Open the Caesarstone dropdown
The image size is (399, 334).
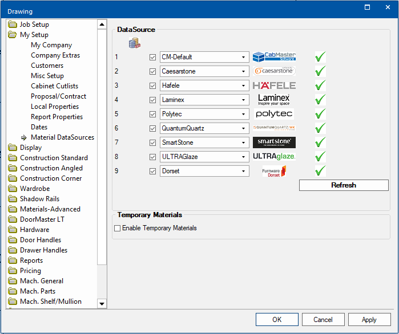pyautogui.click(x=244, y=71)
